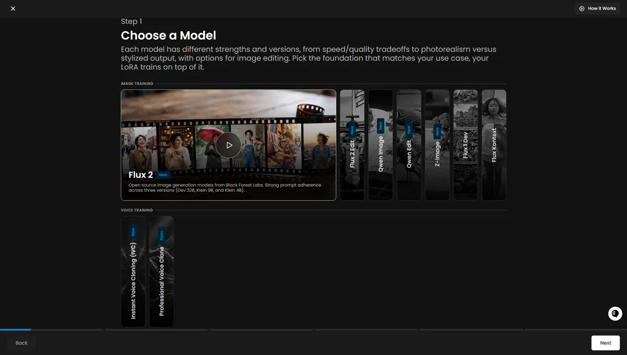Choose the Flux Kontext model card
627x355 pixels.
click(494, 145)
